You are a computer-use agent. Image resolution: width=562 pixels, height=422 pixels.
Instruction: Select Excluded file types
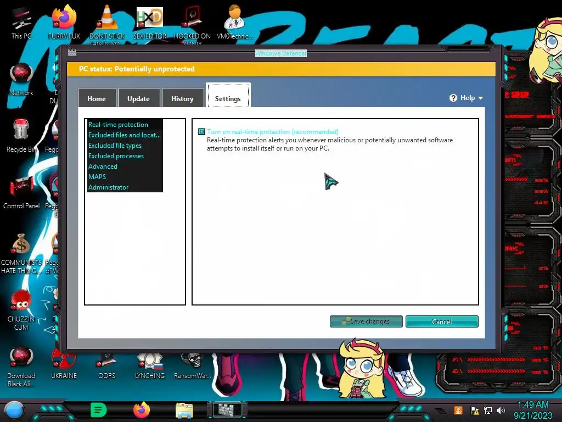coord(115,145)
